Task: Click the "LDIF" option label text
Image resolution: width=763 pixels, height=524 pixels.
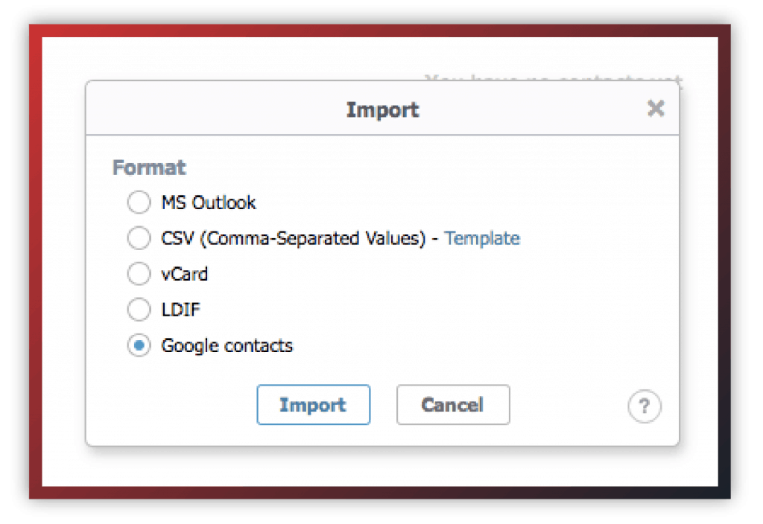Action: pos(180,310)
